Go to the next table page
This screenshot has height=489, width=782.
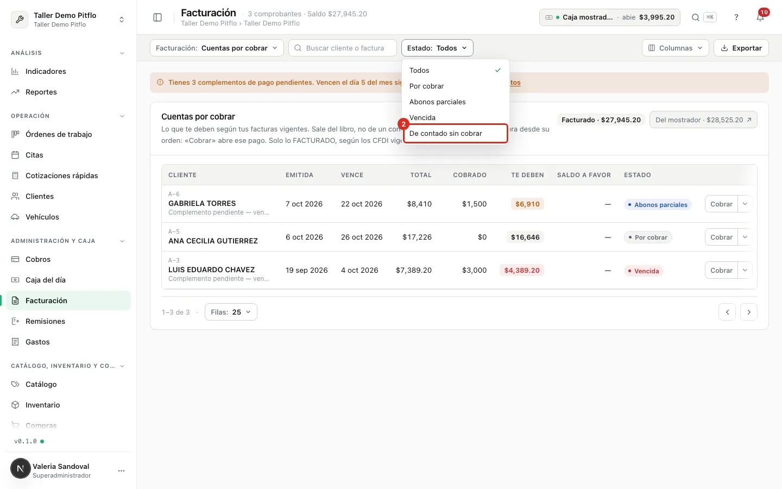point(749,312)
